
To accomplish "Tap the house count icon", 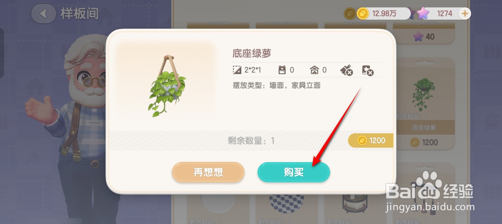I will [x=314, y=70].
